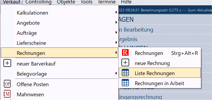212x100 pixels.
Task: Expand the Belegvorlage submenu arrow
Action: pos(116,73)
